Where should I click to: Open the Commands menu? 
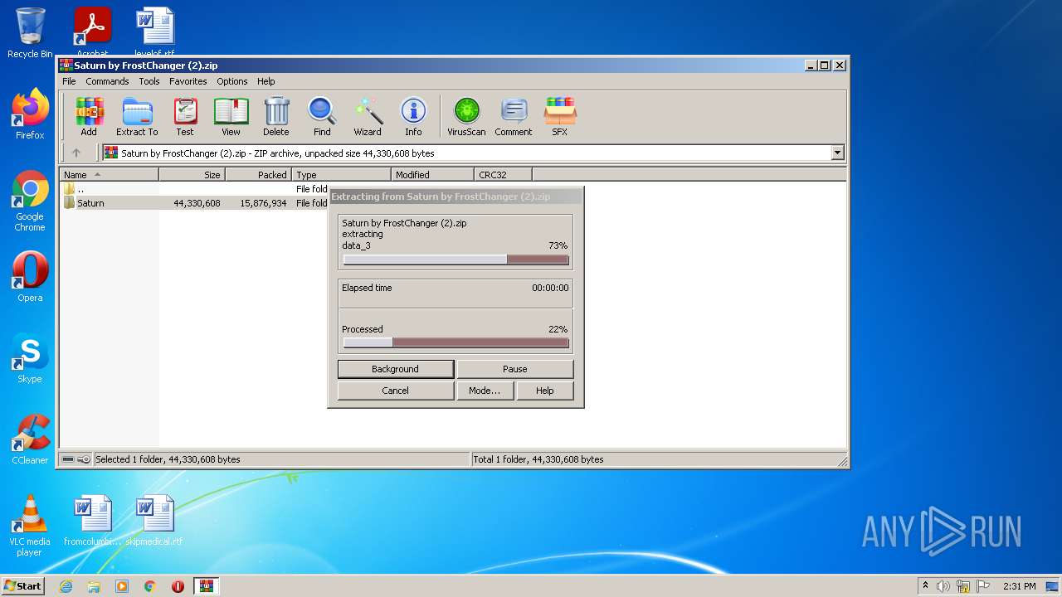[107, 81]
